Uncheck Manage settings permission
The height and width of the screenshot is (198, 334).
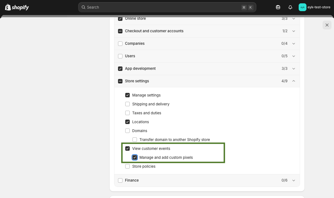pyautogui.click(x=127, y=95)
